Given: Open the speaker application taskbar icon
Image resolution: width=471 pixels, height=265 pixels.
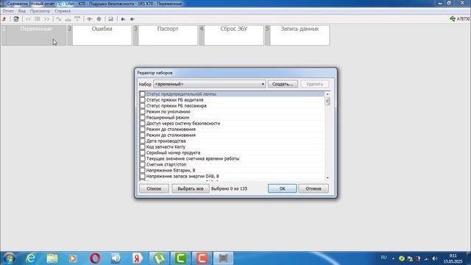Looking at the screenshot, I should click(116, 258).
